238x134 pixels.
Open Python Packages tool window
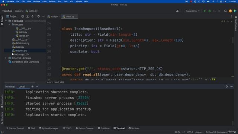coord(49,128)
